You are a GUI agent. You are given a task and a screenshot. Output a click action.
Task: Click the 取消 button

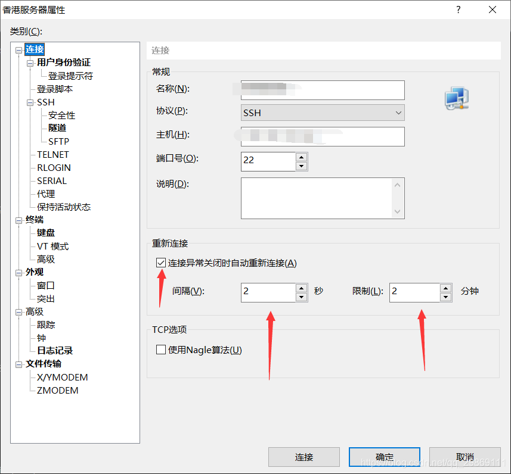point(464,457)
